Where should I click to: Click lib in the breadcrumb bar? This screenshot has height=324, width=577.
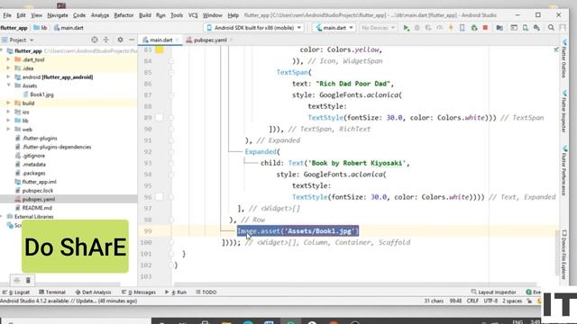[x=40, y=28]
